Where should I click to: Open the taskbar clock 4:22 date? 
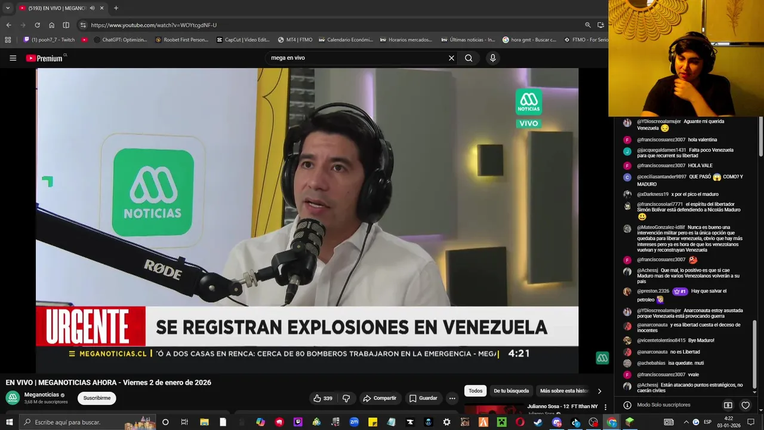729,422
